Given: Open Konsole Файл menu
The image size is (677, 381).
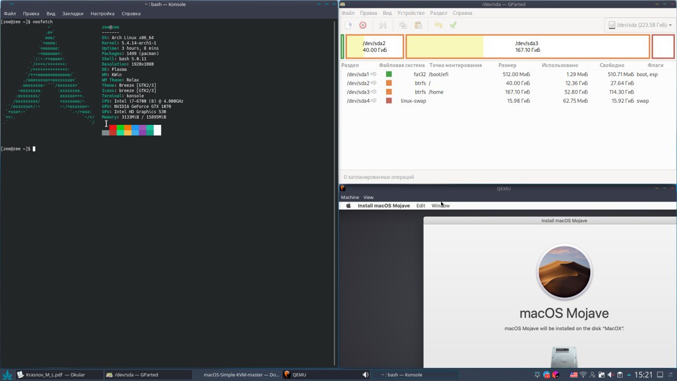Looking at the screenshot, I should [x=10, y=13].
